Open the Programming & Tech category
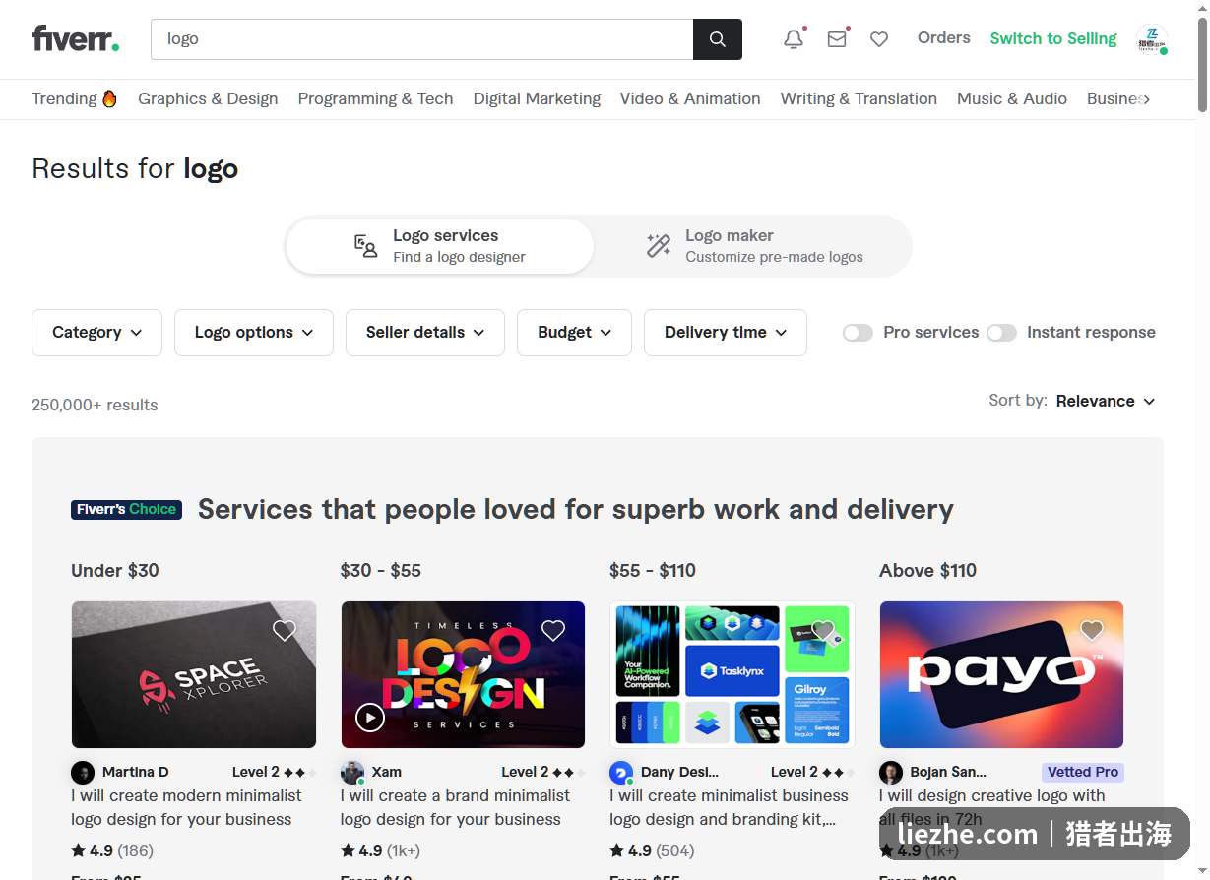1210x880 pixels. (375, 98)
